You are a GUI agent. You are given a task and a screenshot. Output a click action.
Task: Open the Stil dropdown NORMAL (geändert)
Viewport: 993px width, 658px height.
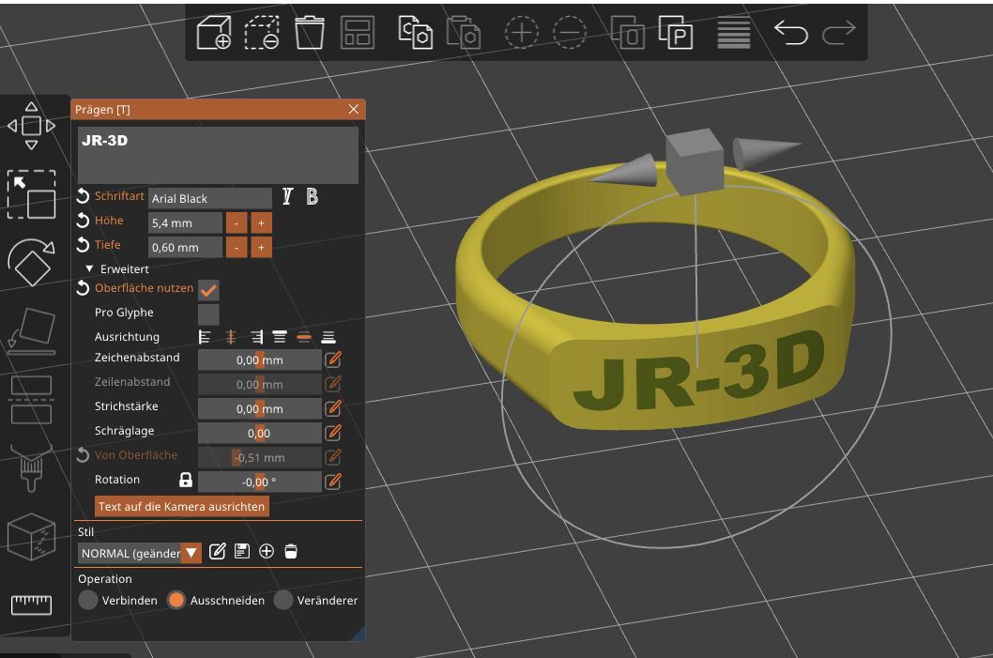click(x=140, y=553)
